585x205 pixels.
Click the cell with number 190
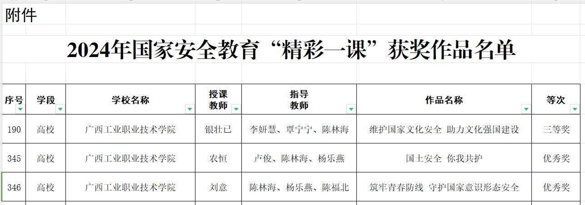point(14,129)
